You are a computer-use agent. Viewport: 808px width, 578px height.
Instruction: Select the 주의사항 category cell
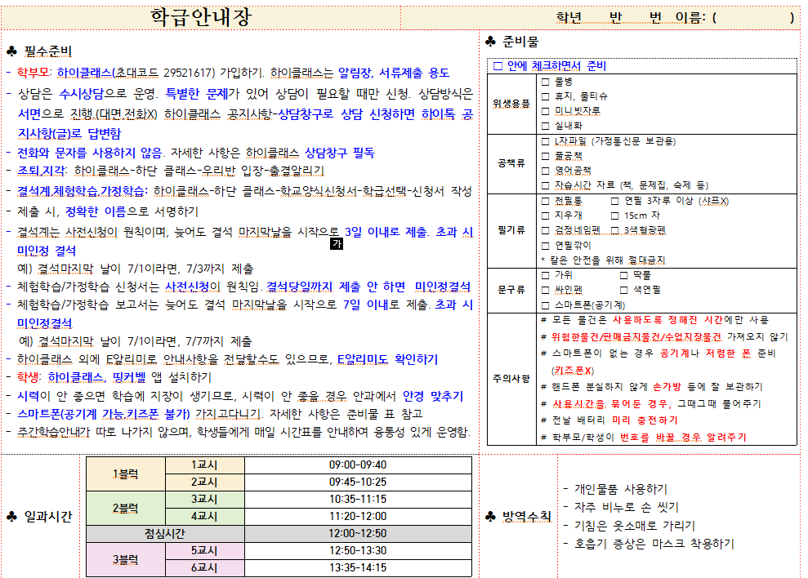pyautogui.click(x=511, y=379)
